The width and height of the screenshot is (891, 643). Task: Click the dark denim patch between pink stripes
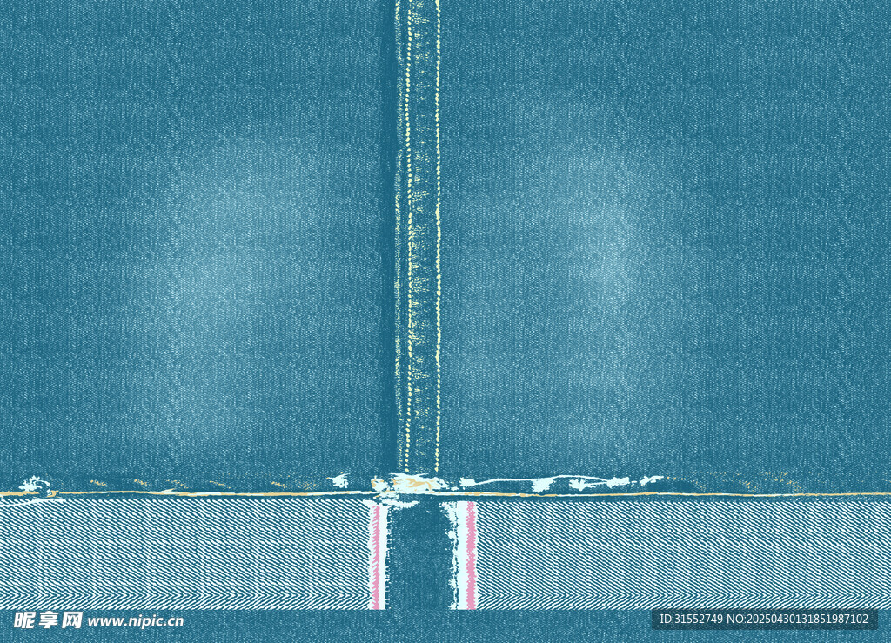419,557
